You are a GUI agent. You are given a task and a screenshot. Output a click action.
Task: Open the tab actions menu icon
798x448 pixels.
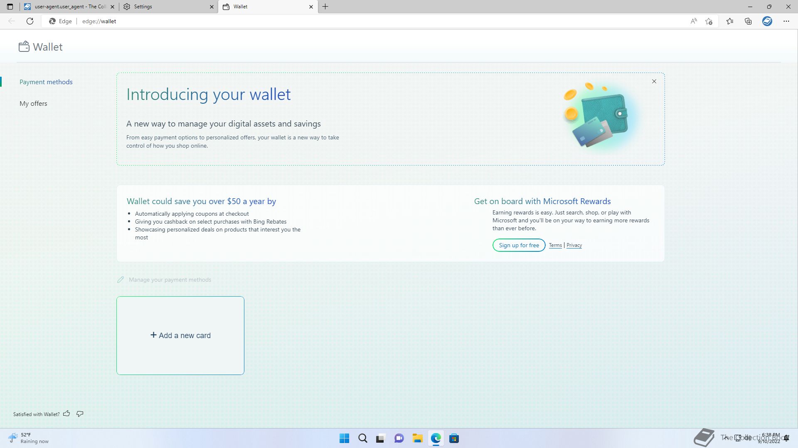tap(10, 7)
